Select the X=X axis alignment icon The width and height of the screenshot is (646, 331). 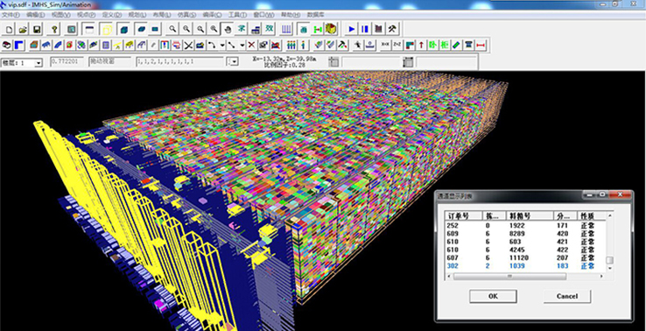click(385, 45)
